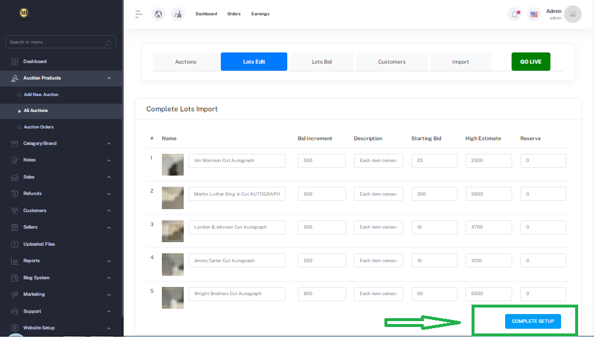The height and width of the screenshot is (337, 594).
Task: Click the Jim Morrison Cut Autograph name field
Action: [237, 161]
